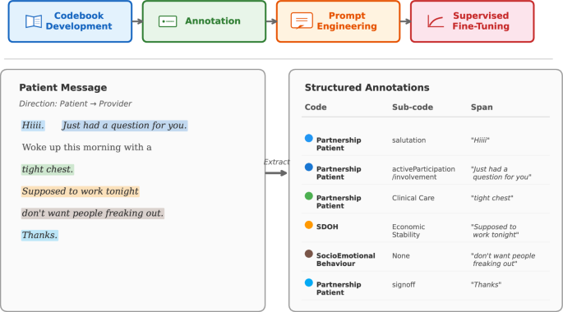Click the span cell "tight chest" in table
The height and width of the screenshot is (312, 563).
pos(492,198)
